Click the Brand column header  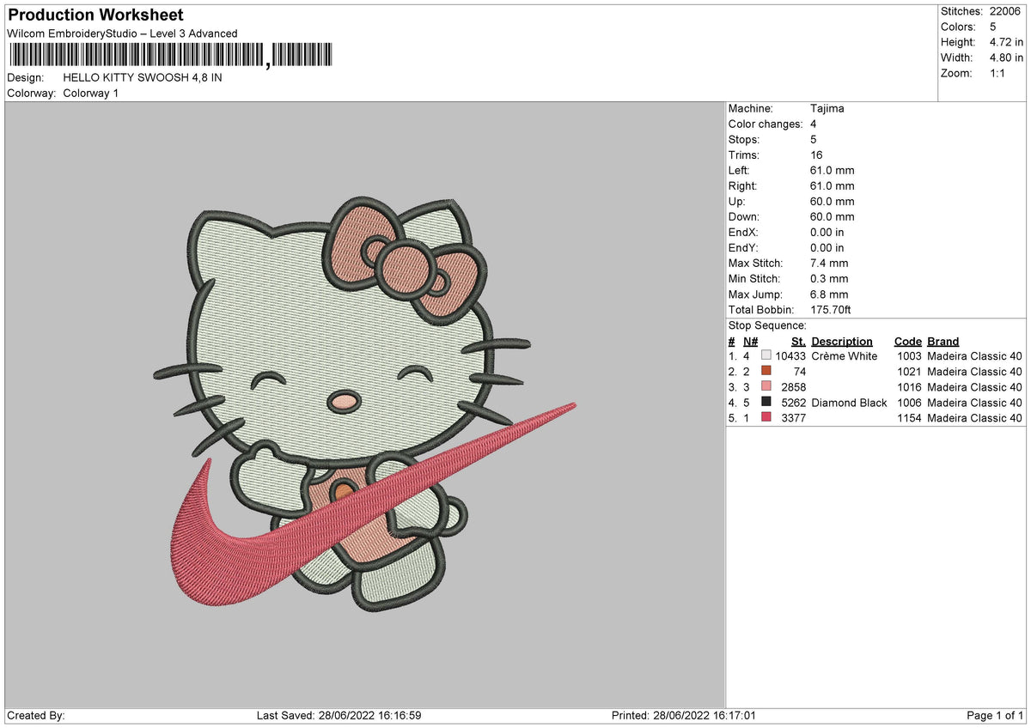tap(943, 341)
